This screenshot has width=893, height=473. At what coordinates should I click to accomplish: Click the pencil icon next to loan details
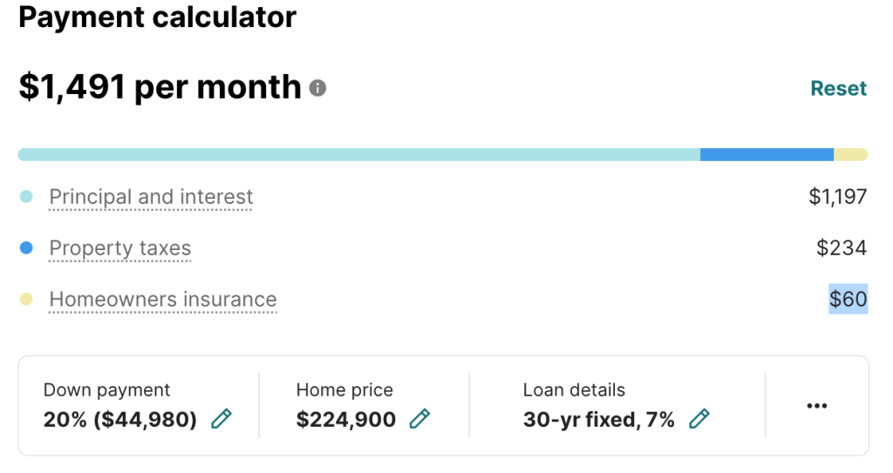click(x=699, y=419)
